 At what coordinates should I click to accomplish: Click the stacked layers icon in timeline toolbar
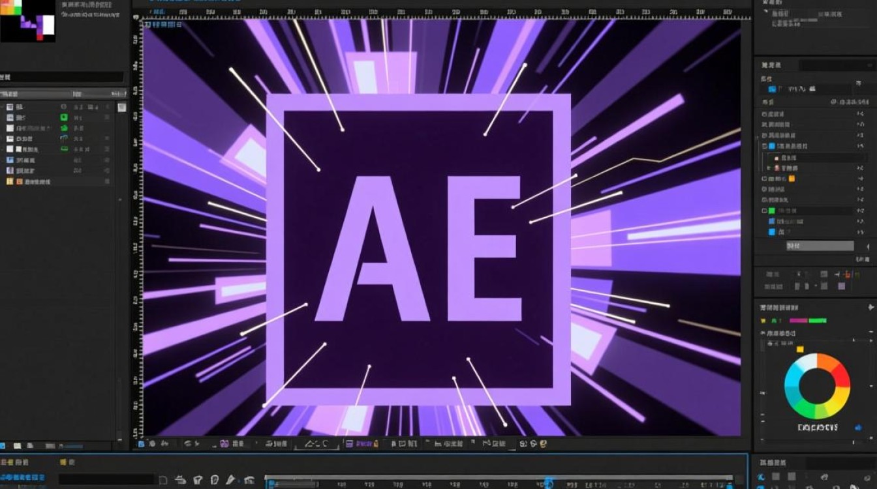(x=181, y=480)
